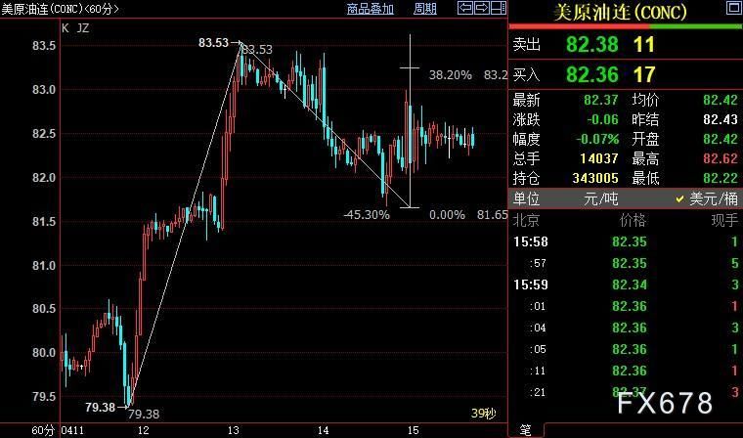Click the 最低 value 82.22
Viewport: 743px width, 438px height.
721,178
